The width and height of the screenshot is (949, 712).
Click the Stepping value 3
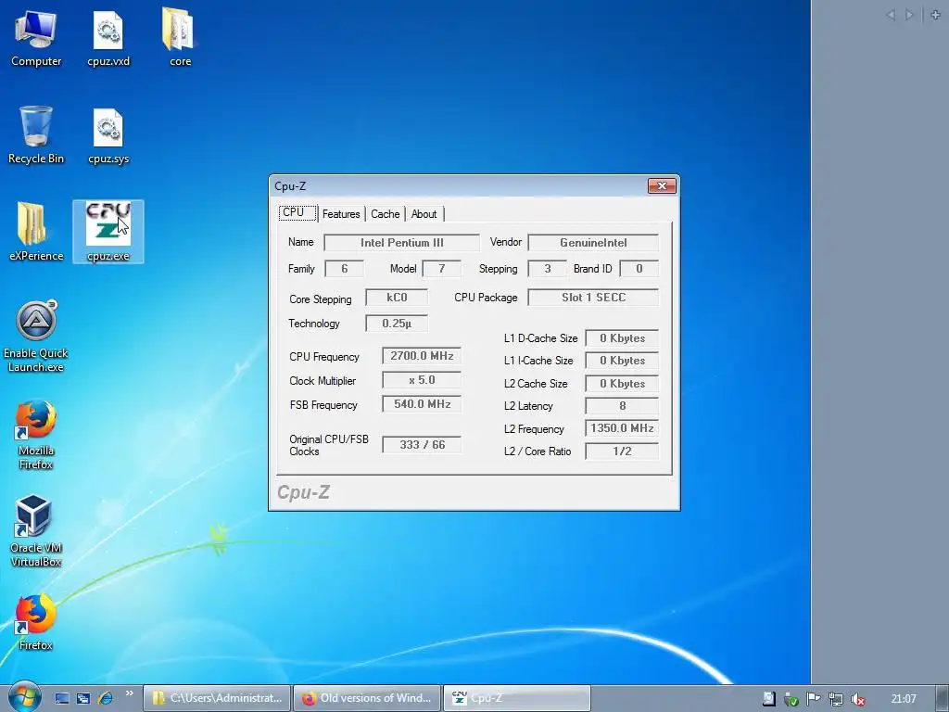(x=547, y=269)
